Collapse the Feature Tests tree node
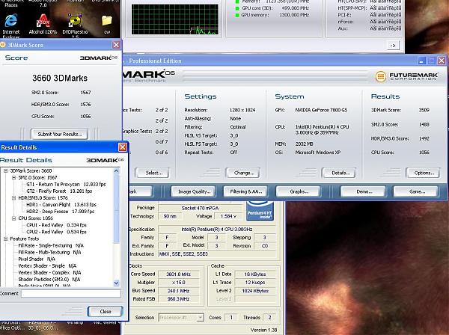Viewport: 449px width, 335px height. click(x=6, y=239)
